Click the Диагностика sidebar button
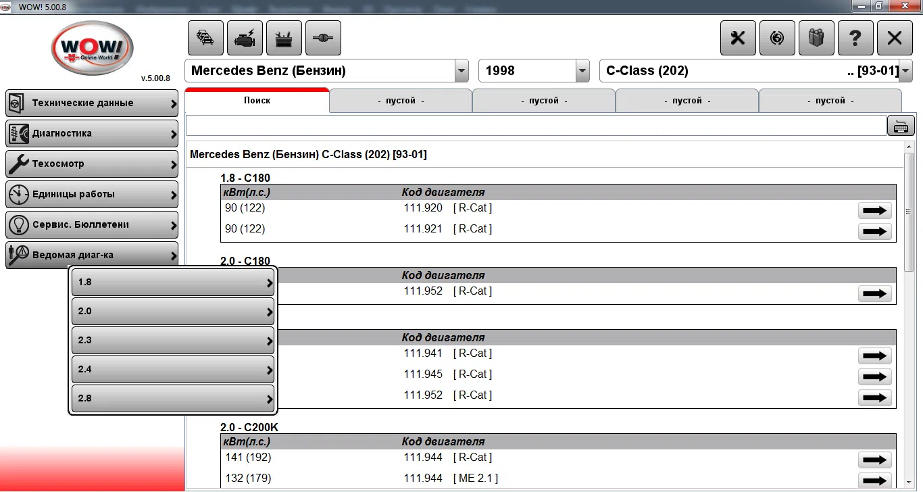The image size is (923, 492). tap(91, 133)
